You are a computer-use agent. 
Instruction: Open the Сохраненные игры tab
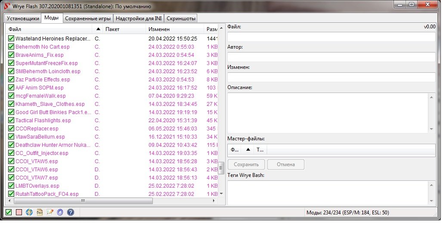point(88,19)
